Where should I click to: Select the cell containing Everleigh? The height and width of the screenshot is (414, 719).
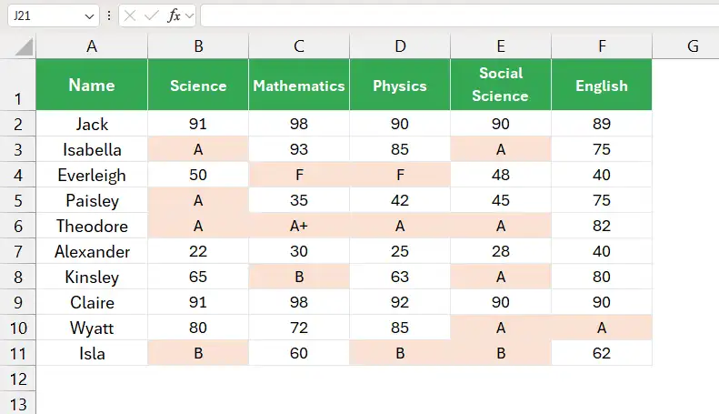pyautogui.click(x=92, y=175)
